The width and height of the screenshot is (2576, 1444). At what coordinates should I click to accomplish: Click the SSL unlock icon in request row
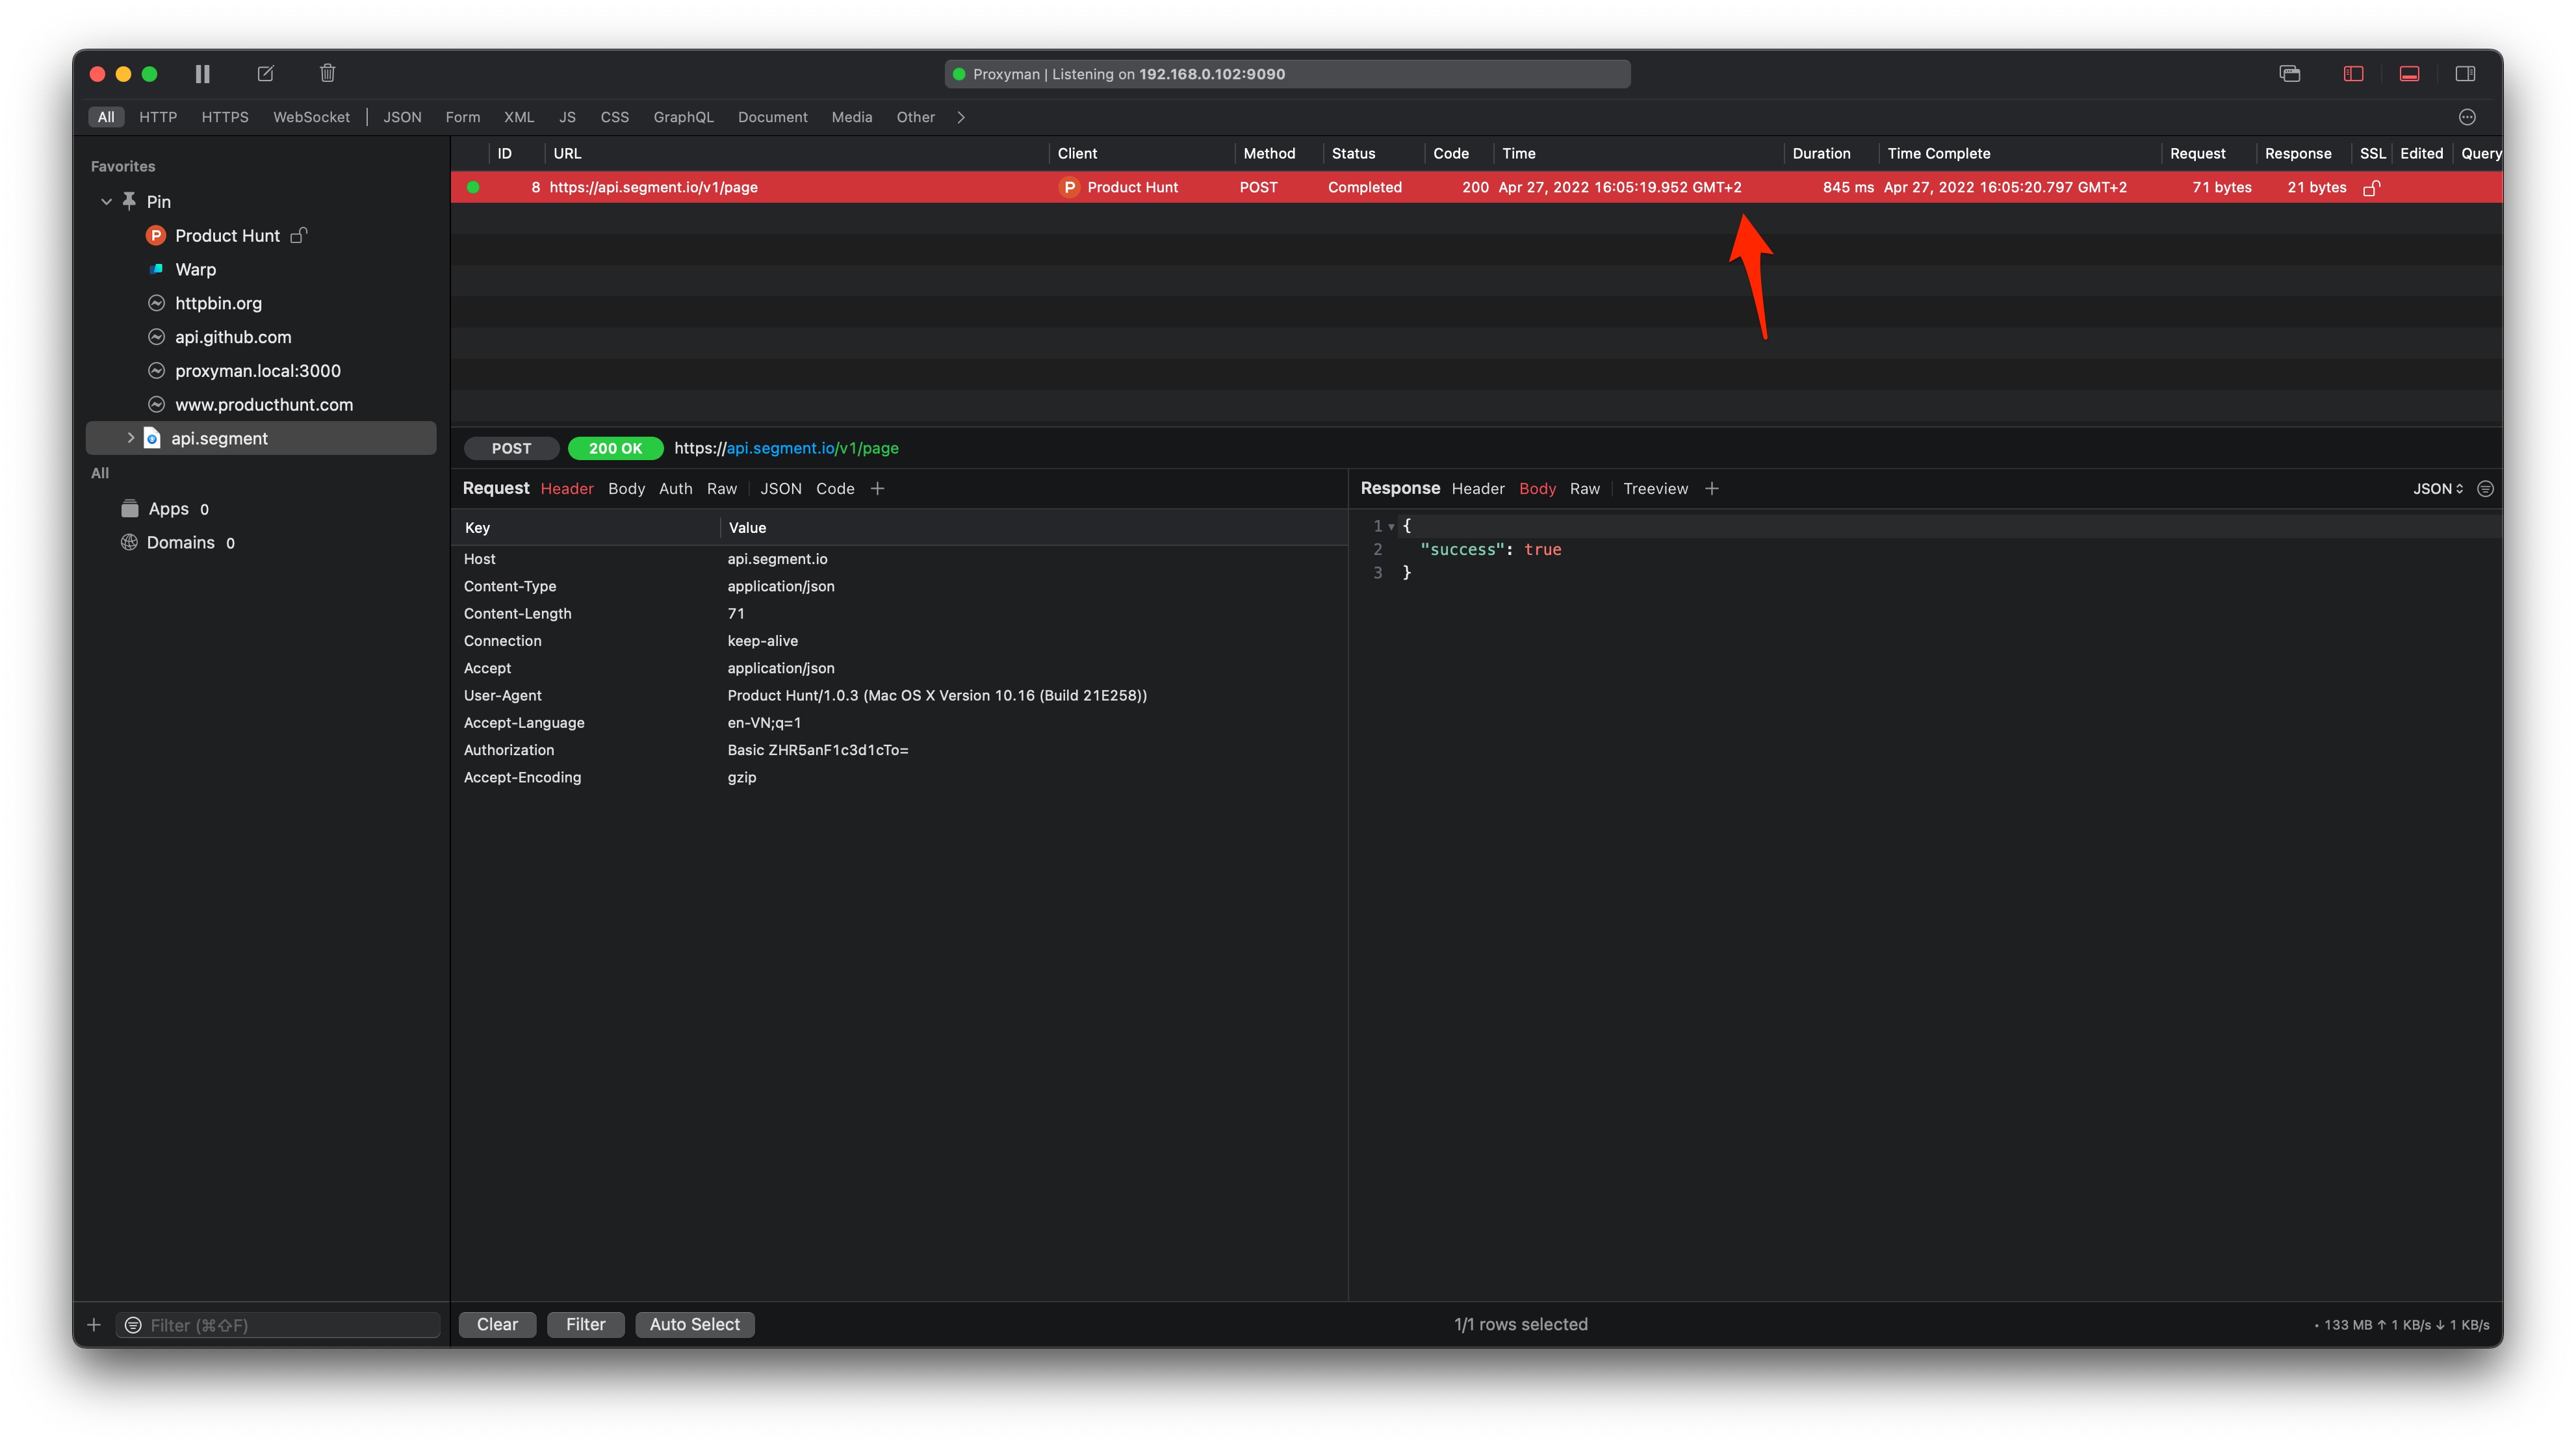tap(2371, 188)
